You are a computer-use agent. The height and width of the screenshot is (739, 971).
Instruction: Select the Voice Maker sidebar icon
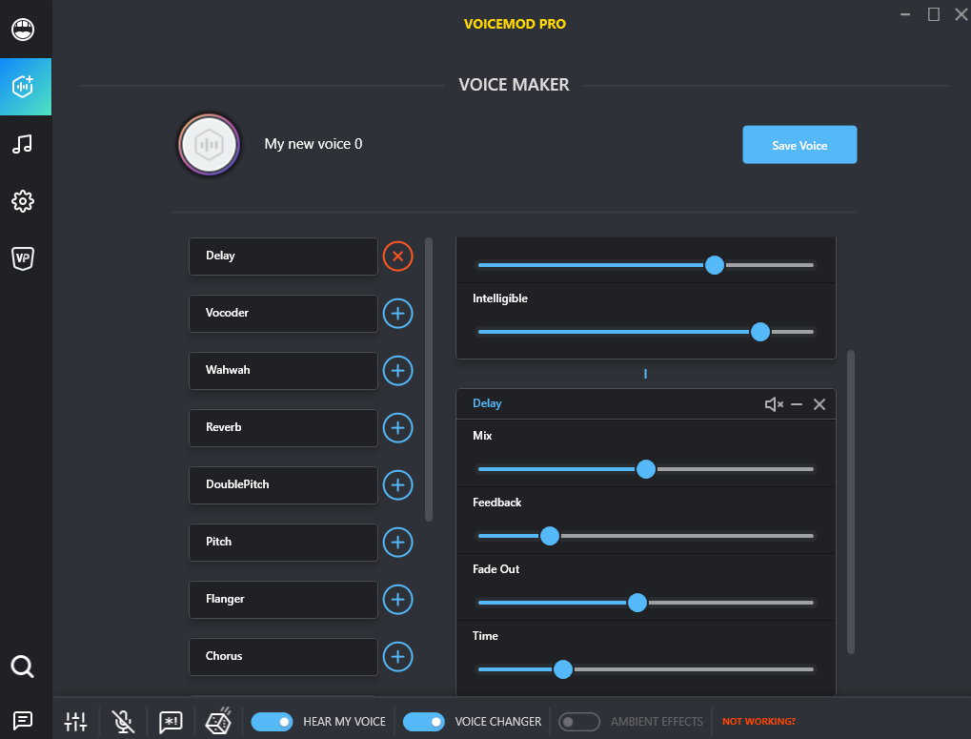pos(26,87)
